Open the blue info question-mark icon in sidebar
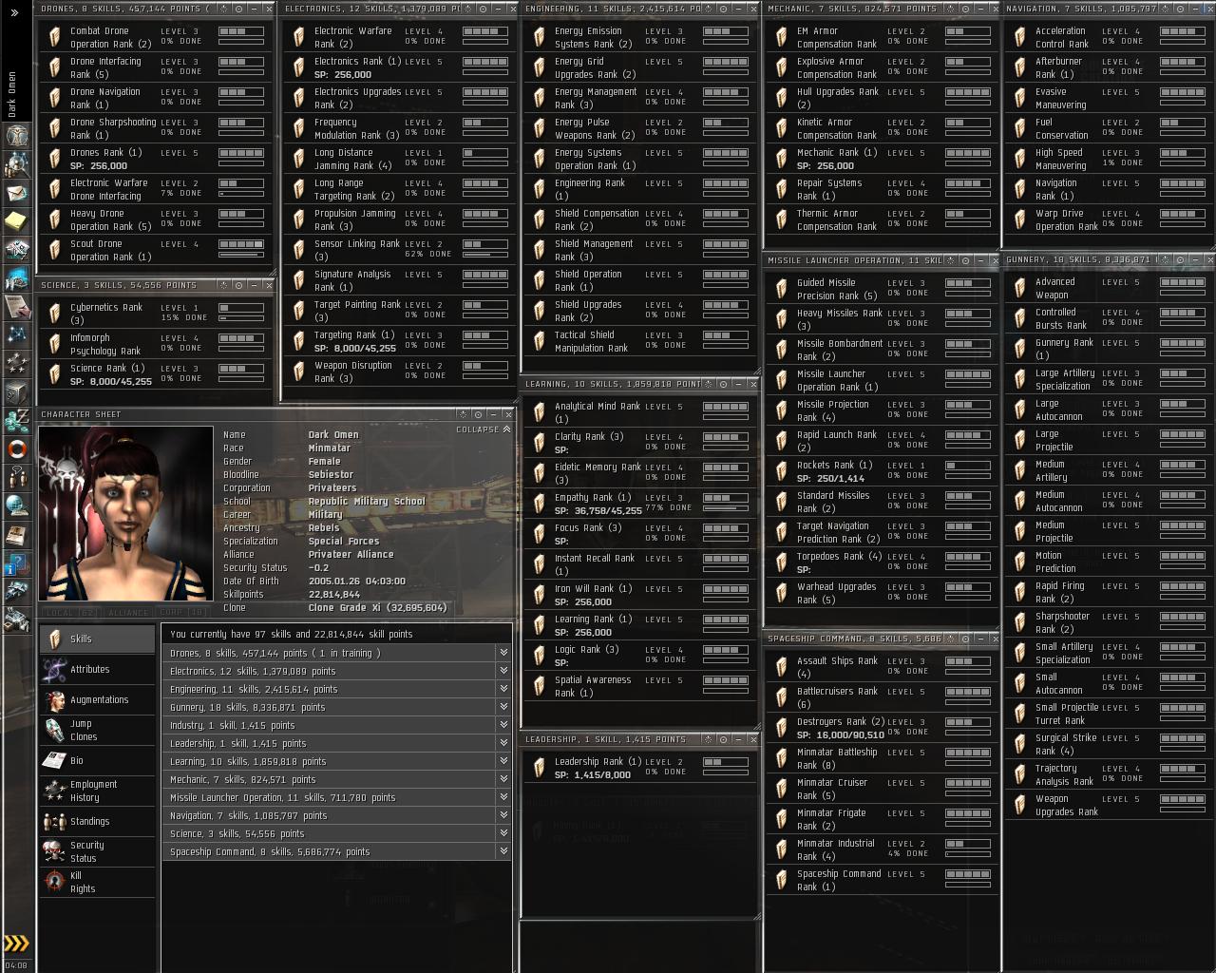 click(x=16, y=565)
